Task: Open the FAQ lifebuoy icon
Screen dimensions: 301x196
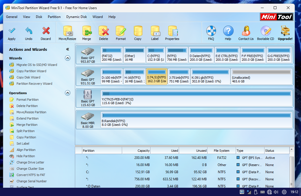Action: 211,31
